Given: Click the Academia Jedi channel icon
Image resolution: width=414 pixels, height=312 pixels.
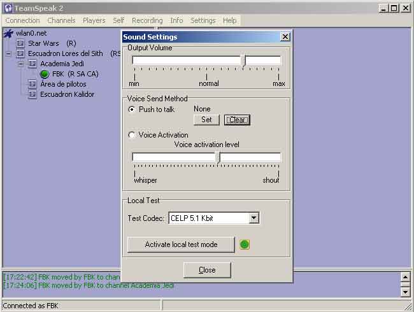Looking at the screenshot, I should [32, 64].
